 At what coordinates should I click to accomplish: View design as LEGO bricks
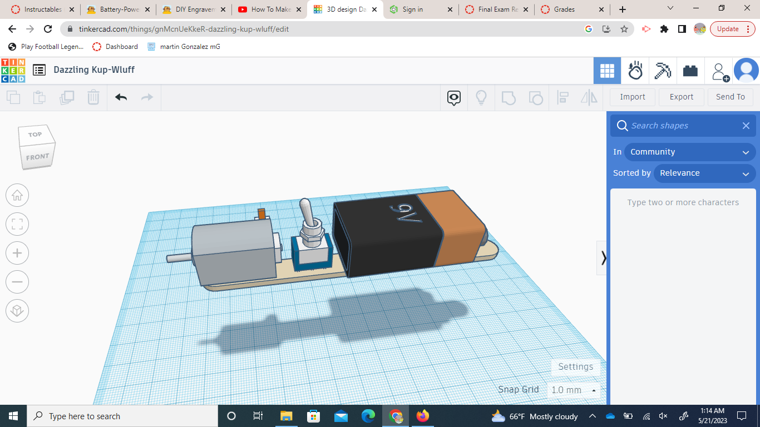(x=690, y=71)
